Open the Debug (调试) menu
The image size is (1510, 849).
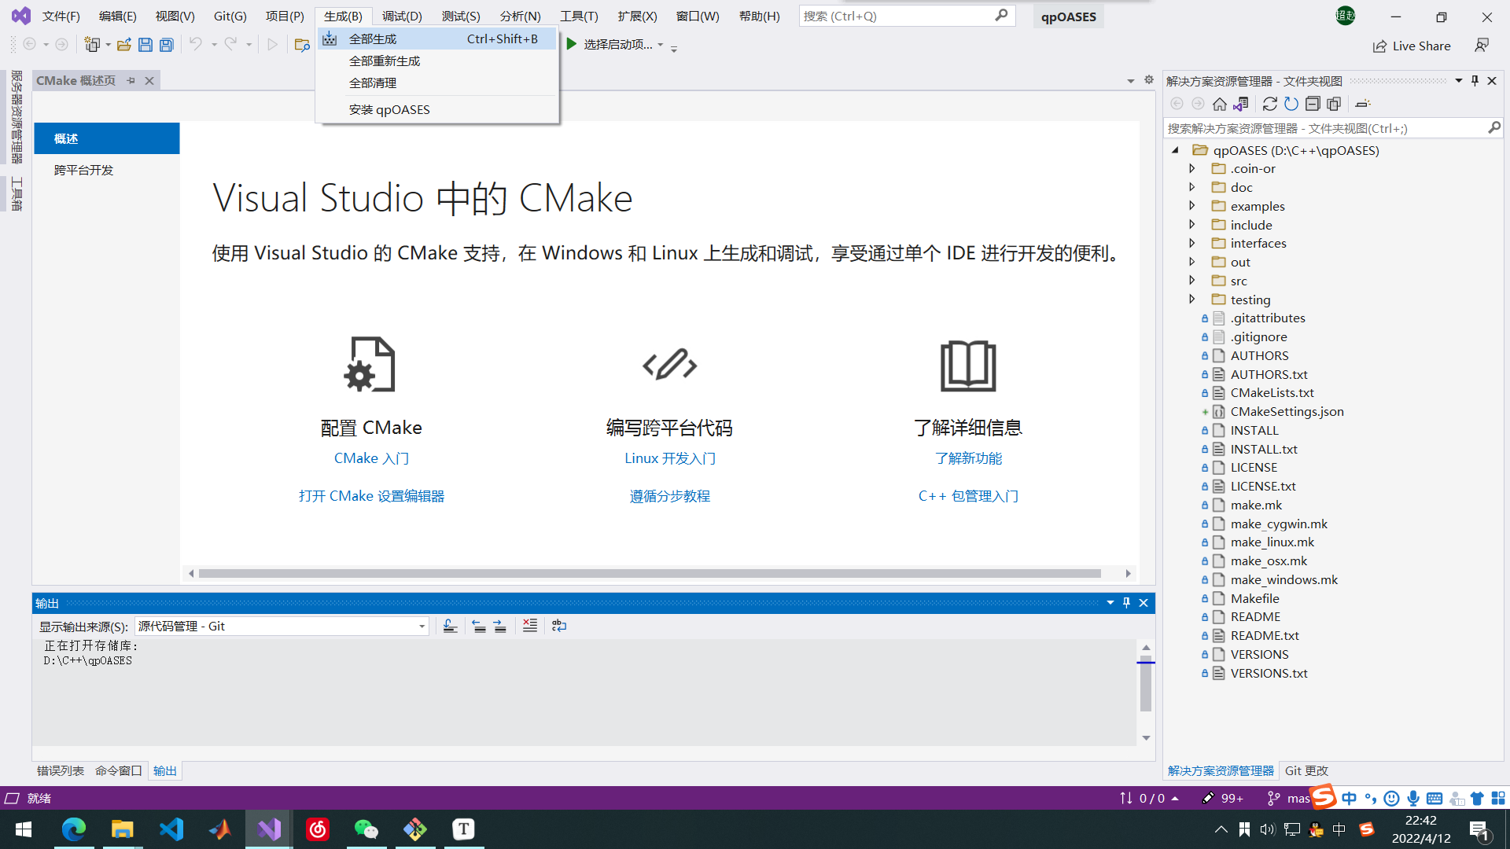[402, 16]
